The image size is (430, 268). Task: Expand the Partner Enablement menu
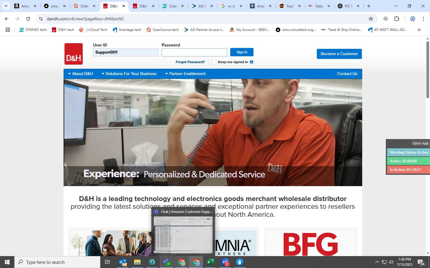185,74
